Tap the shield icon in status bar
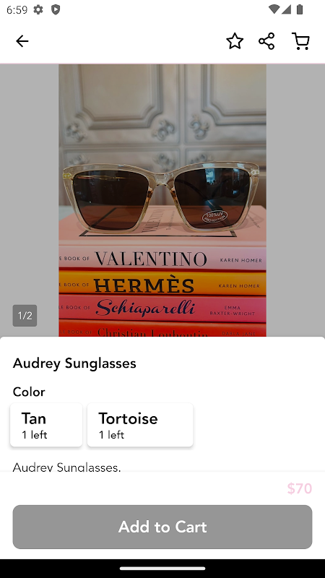Viewport: 325px width, 578px height. coord(56,9)
